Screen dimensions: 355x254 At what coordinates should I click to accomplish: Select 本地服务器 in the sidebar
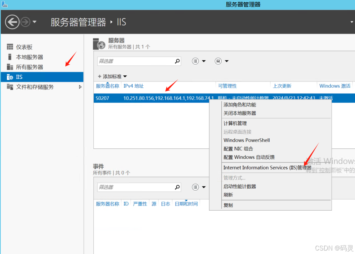[x=30, y=57]
